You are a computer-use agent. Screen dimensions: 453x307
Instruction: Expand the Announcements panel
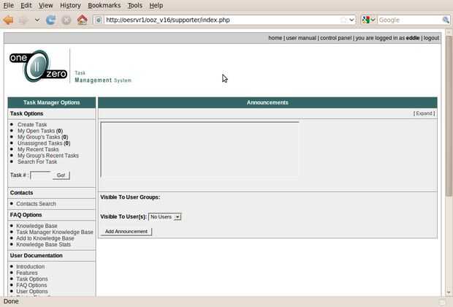click(x=424, y=113)
